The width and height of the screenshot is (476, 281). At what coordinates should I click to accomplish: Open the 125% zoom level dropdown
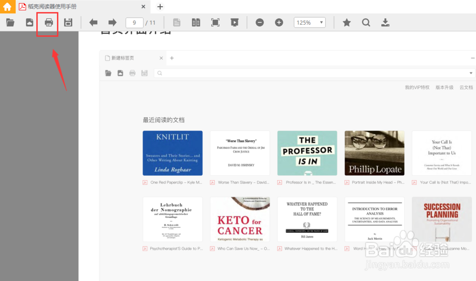[309, 22]
